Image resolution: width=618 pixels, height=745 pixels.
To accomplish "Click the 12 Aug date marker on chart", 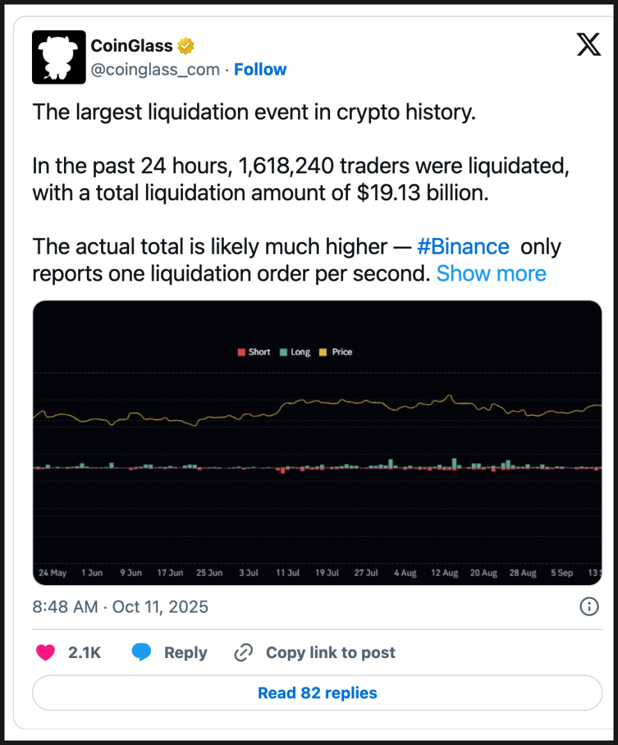I will (x=445, y=573).
